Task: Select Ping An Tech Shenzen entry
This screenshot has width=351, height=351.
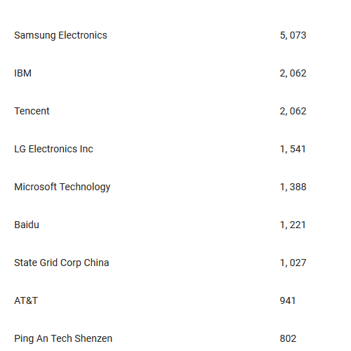Action: click(x=63, y=339)
